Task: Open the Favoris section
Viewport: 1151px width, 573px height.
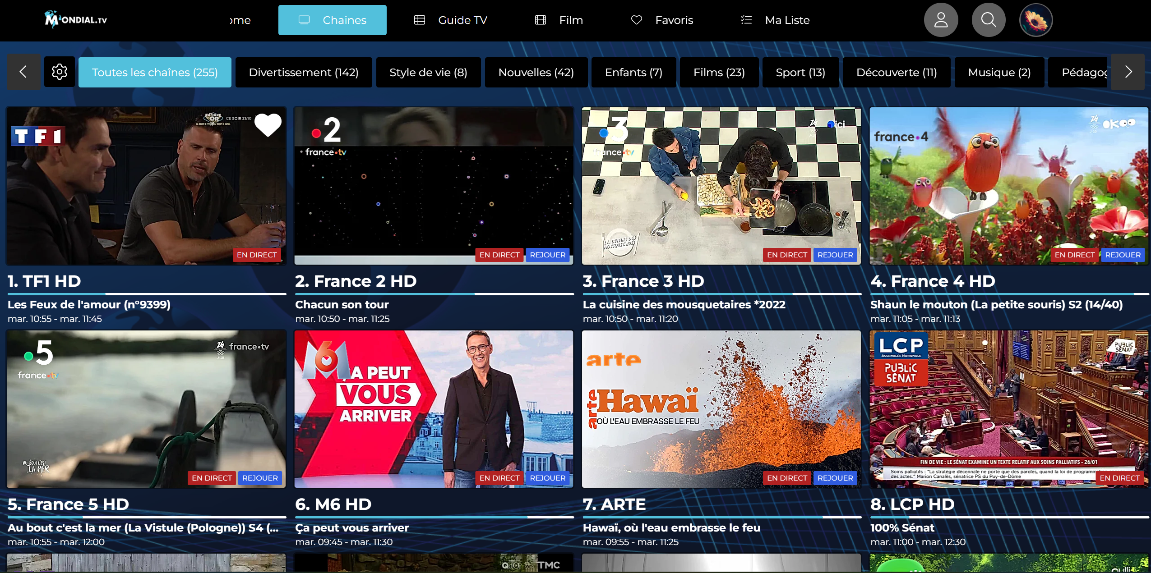Action: 662,20
